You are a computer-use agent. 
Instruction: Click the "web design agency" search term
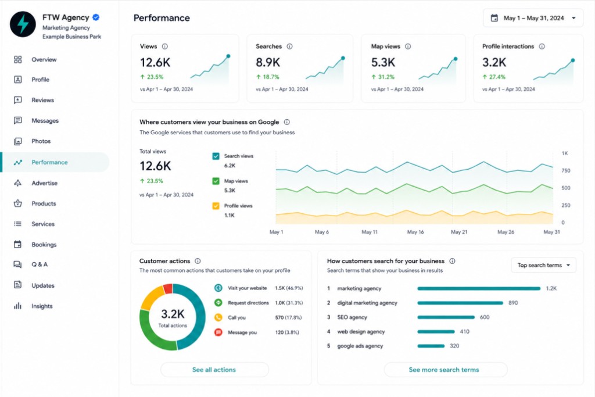(x=361, y=332)
